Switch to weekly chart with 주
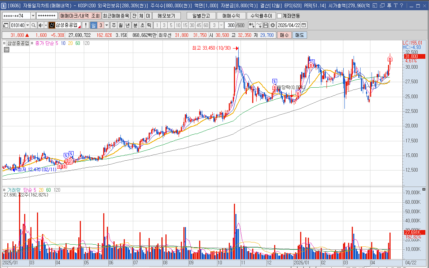The image size is (429, 268). click(x=113, y=25)
